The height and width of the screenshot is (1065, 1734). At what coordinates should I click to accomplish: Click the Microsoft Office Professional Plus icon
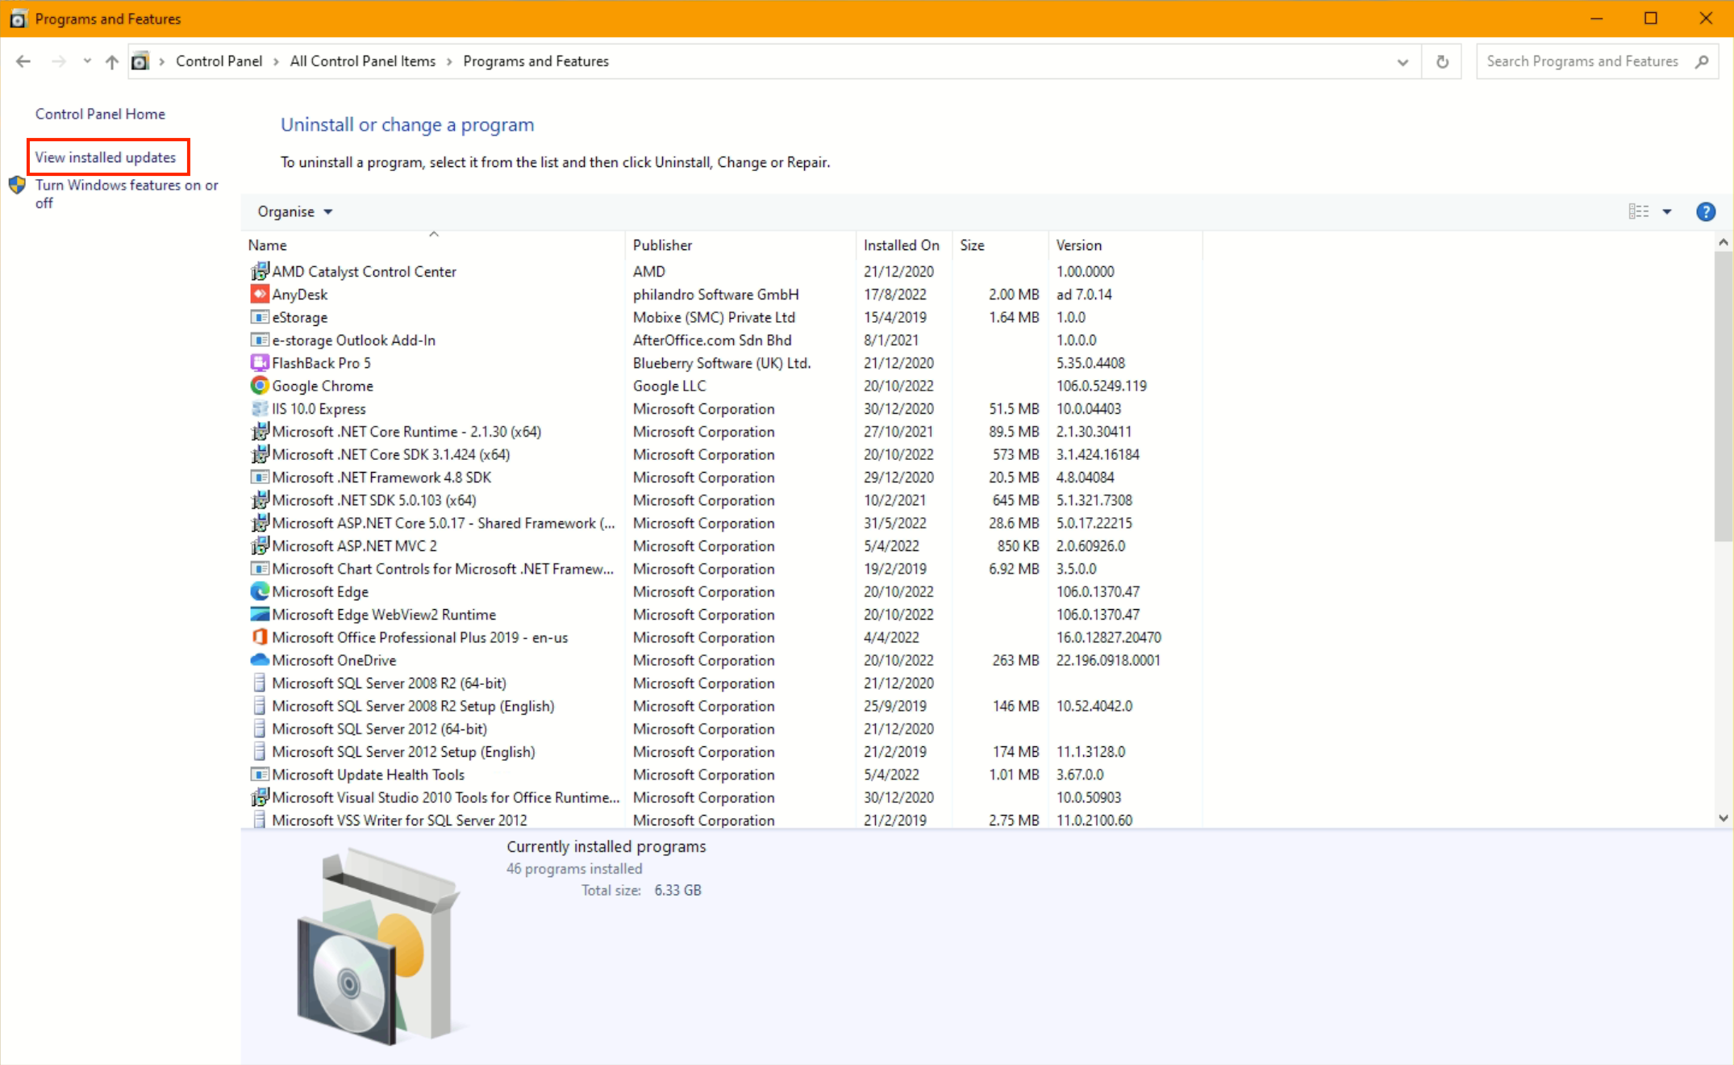click(259, 637)
